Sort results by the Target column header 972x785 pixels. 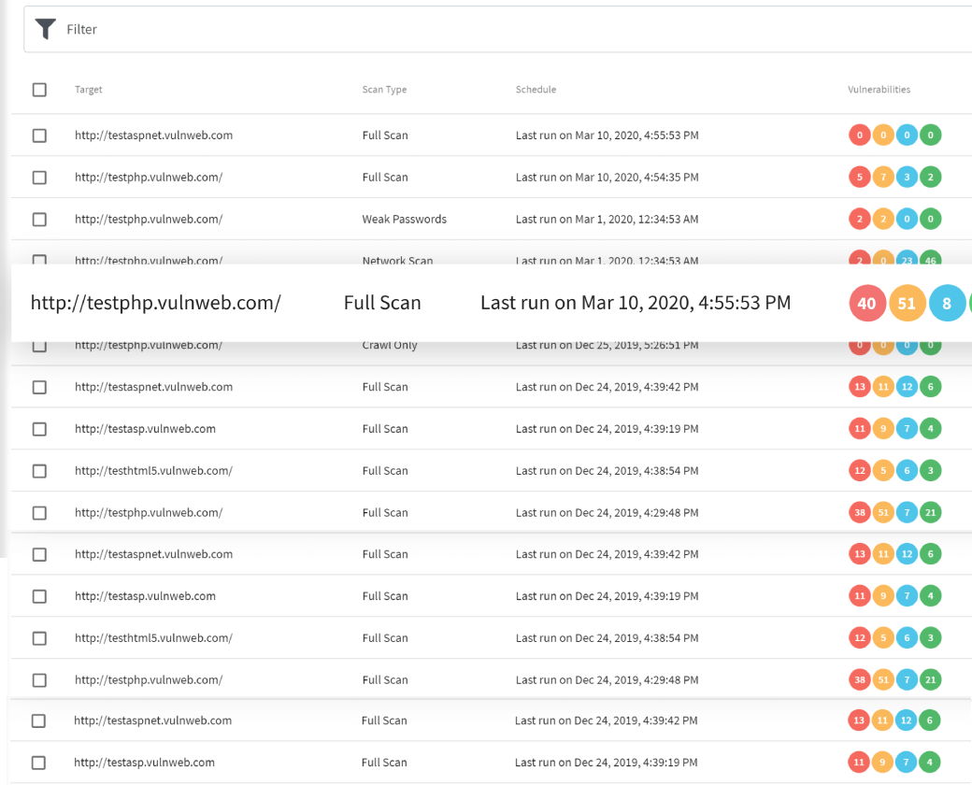coord(88,89)
